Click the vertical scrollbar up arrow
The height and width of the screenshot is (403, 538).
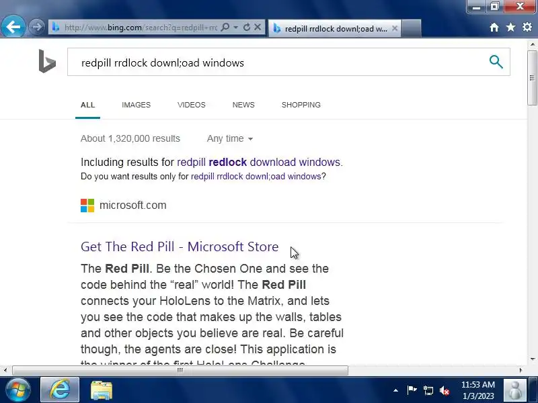tap(532, 44)
